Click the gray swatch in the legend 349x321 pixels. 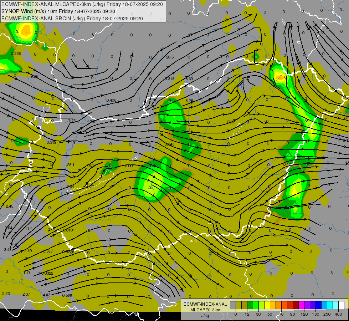233,305
